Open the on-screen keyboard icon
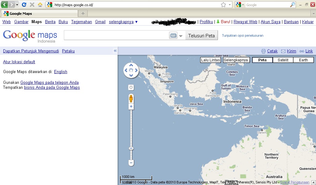 click(173, 35)
